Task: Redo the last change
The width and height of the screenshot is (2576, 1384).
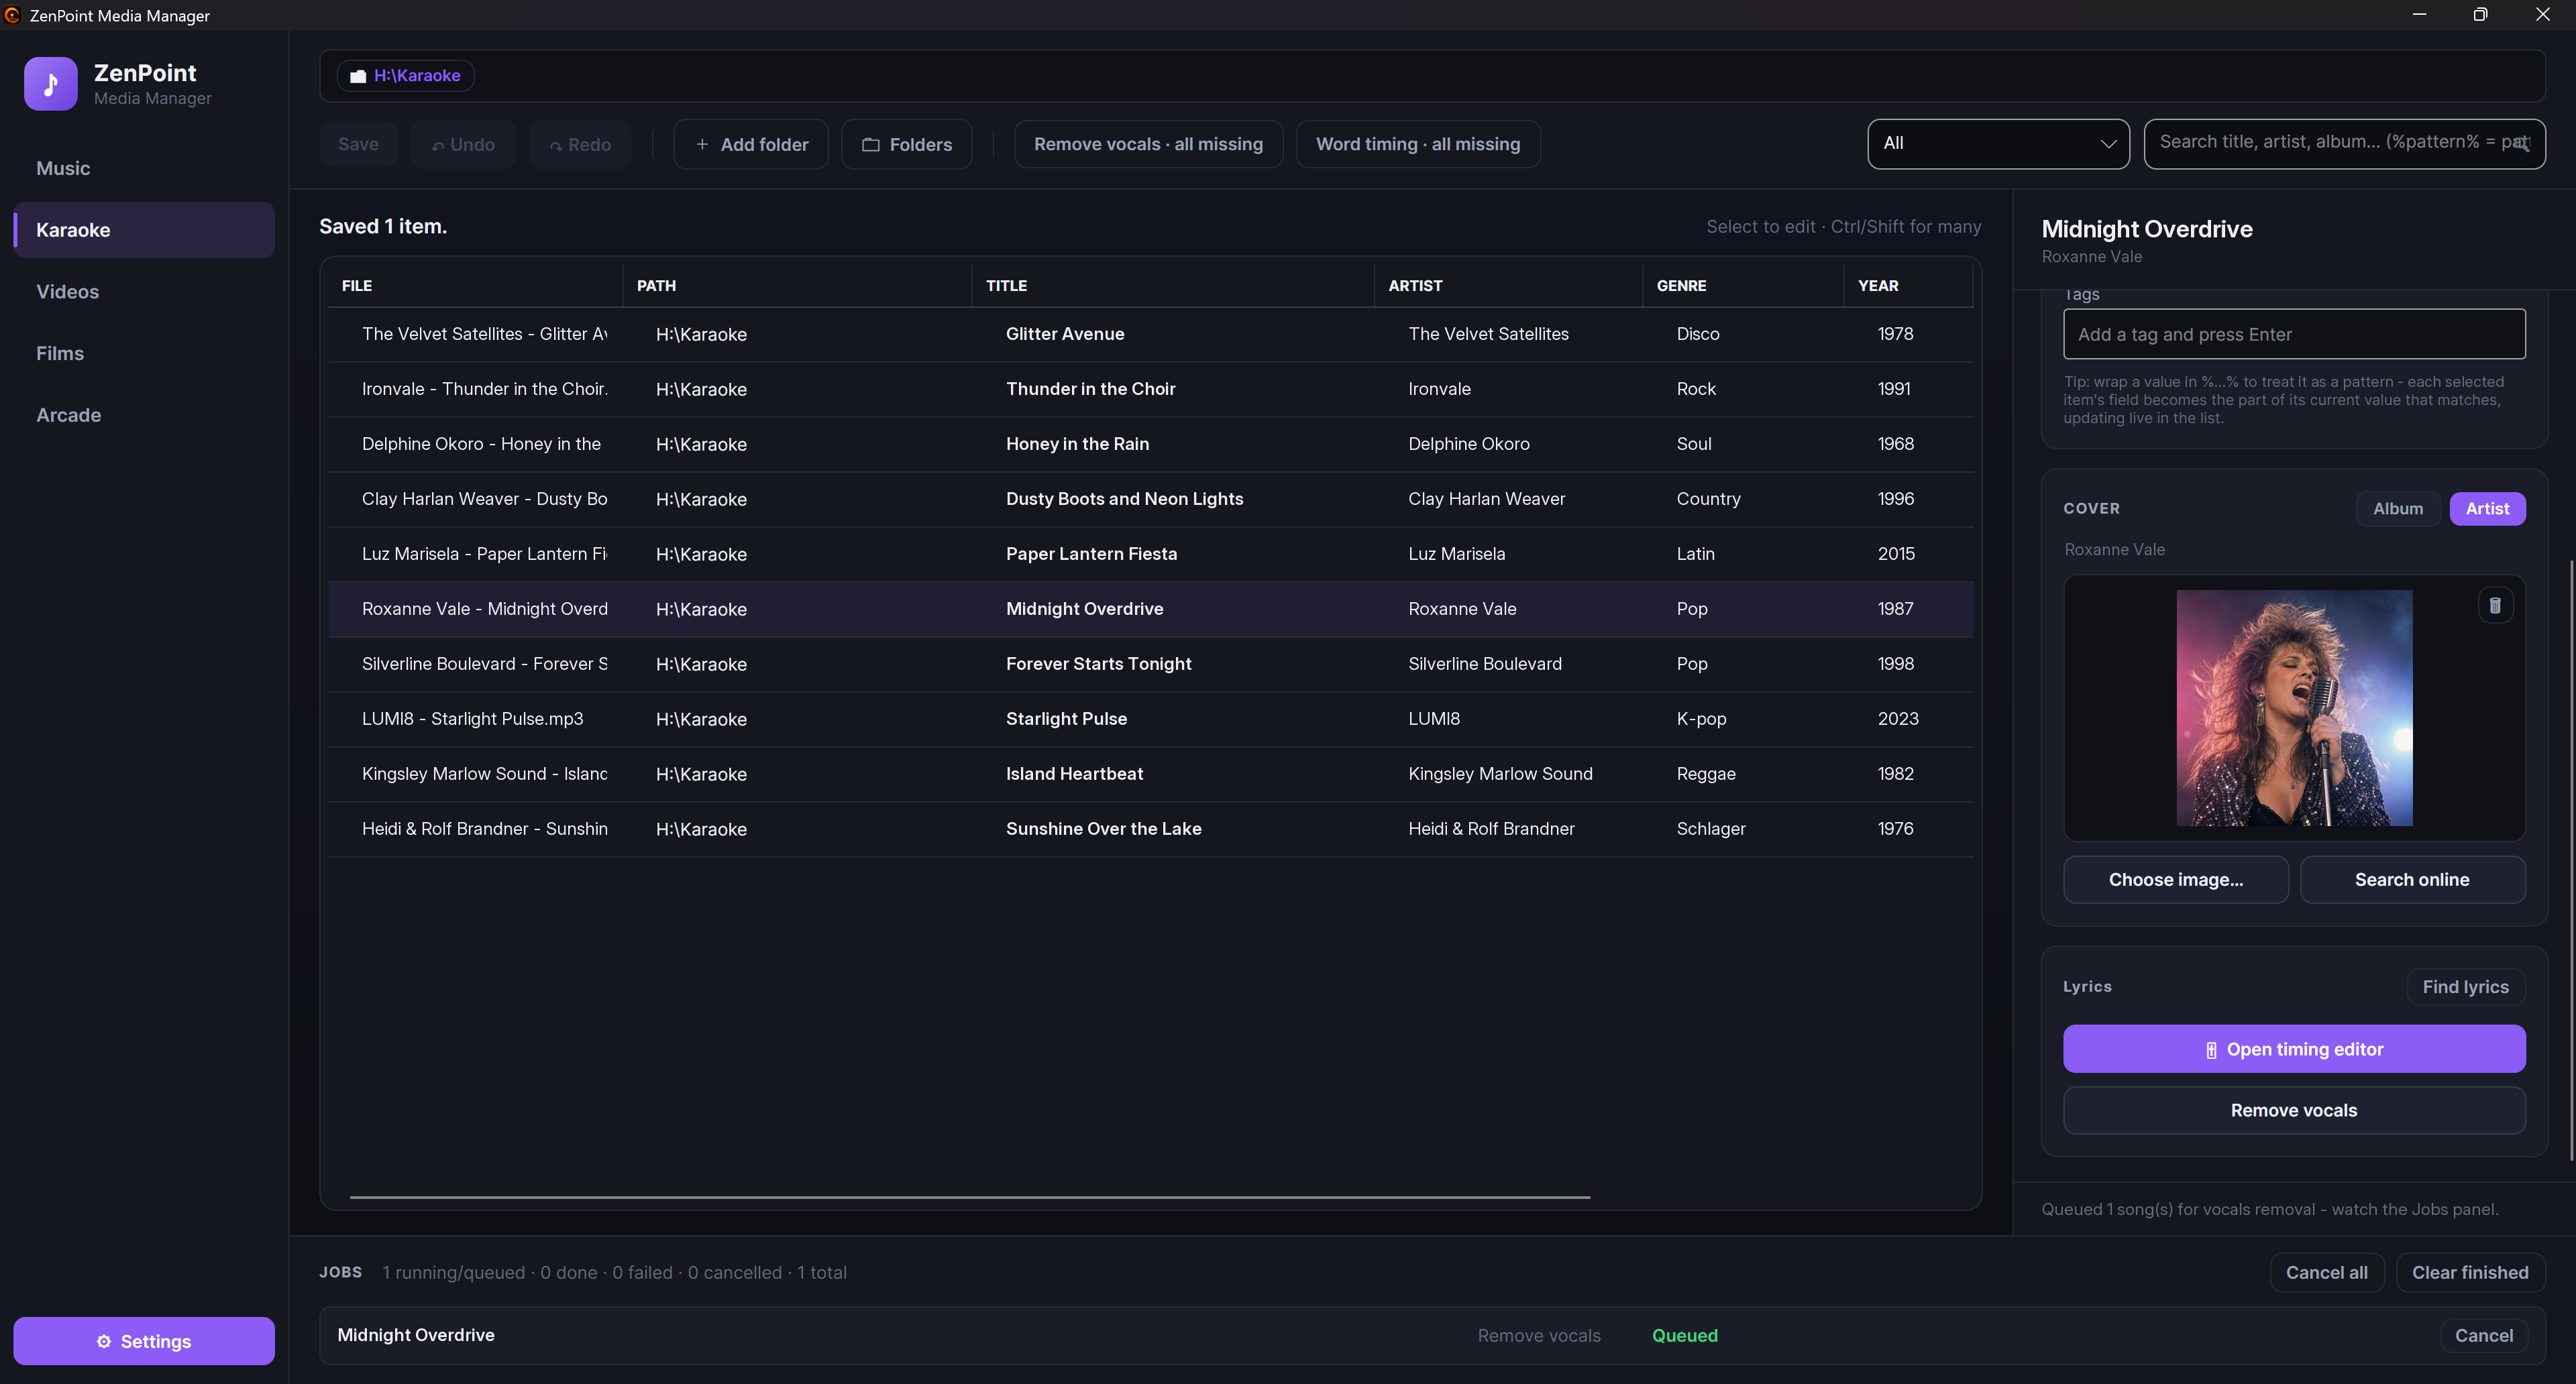Action: [580, 145]
